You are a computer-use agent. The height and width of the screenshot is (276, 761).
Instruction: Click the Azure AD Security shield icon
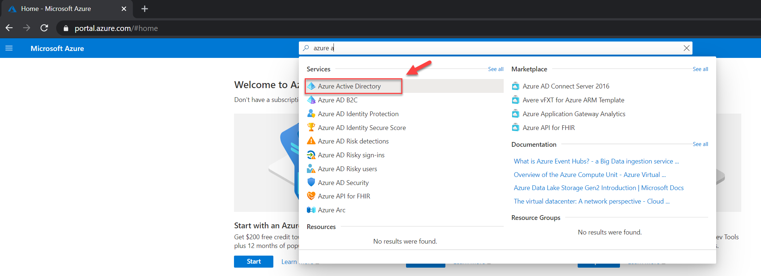(x=311, y=182)
